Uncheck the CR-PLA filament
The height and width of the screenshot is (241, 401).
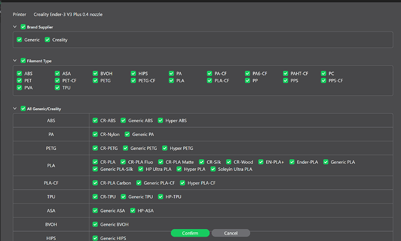point(95,162)
